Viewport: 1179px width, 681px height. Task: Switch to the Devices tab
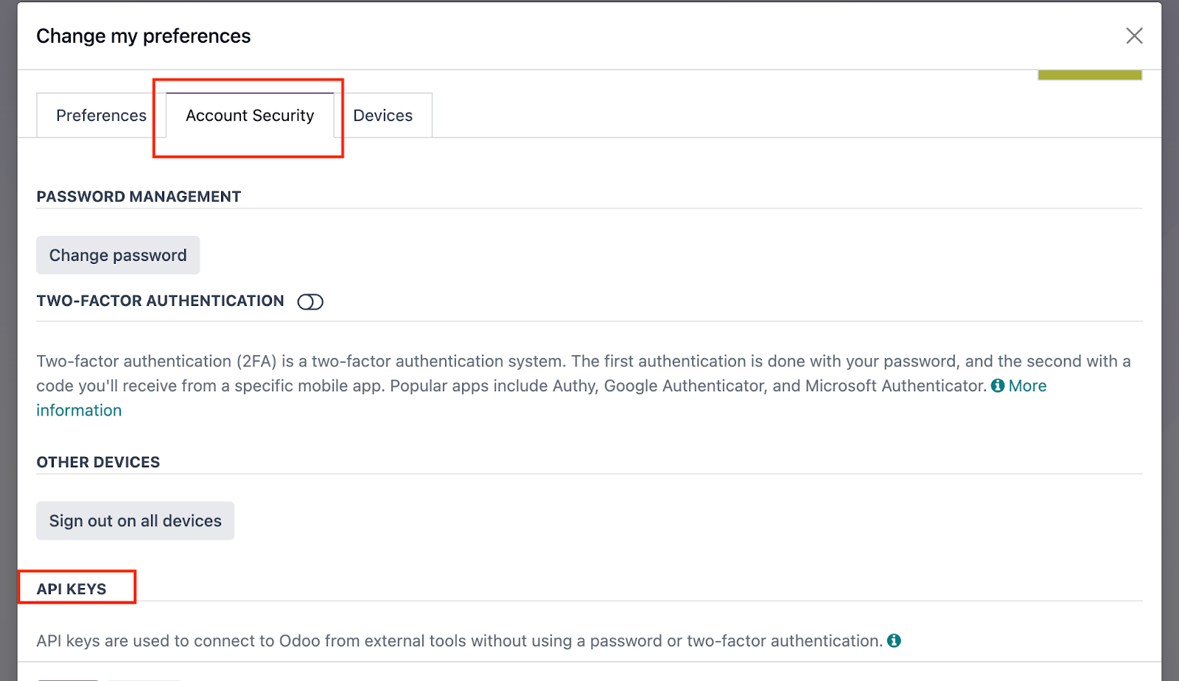click(x=382, y=116)
